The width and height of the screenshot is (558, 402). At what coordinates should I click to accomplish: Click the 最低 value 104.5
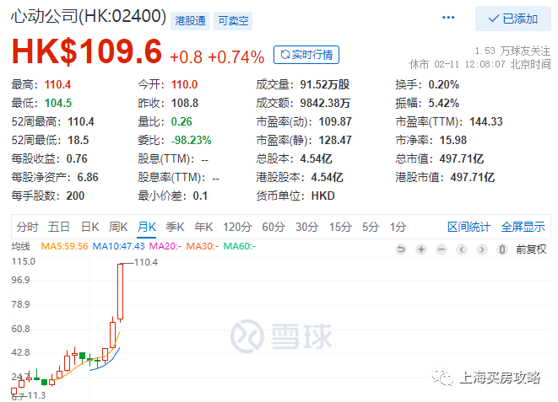(58, 103)
